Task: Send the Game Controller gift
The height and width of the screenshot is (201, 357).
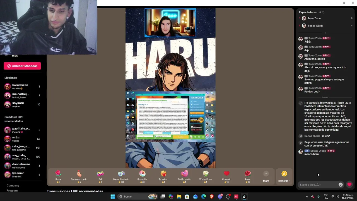Action: 121,177
